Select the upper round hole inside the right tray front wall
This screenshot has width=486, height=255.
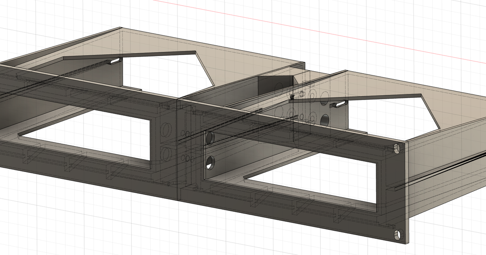tap(211, 138)
